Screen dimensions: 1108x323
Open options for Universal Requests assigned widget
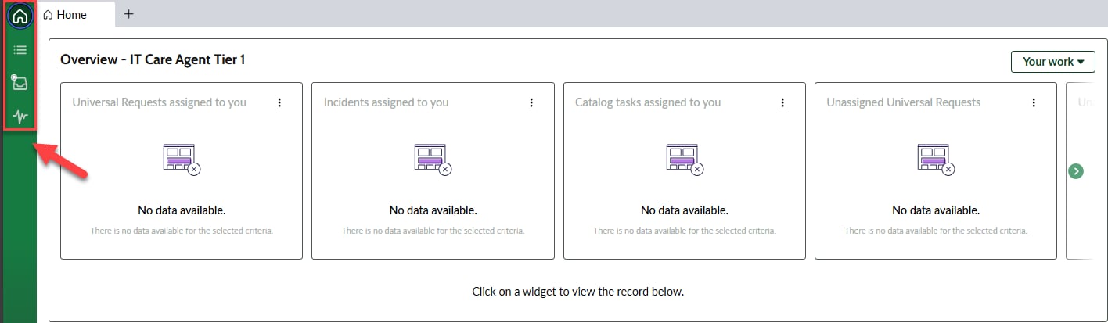coord(279,102)
